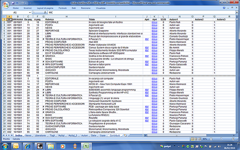
Task: Save the workbook with the floppy icon
Action: [13, 3]
